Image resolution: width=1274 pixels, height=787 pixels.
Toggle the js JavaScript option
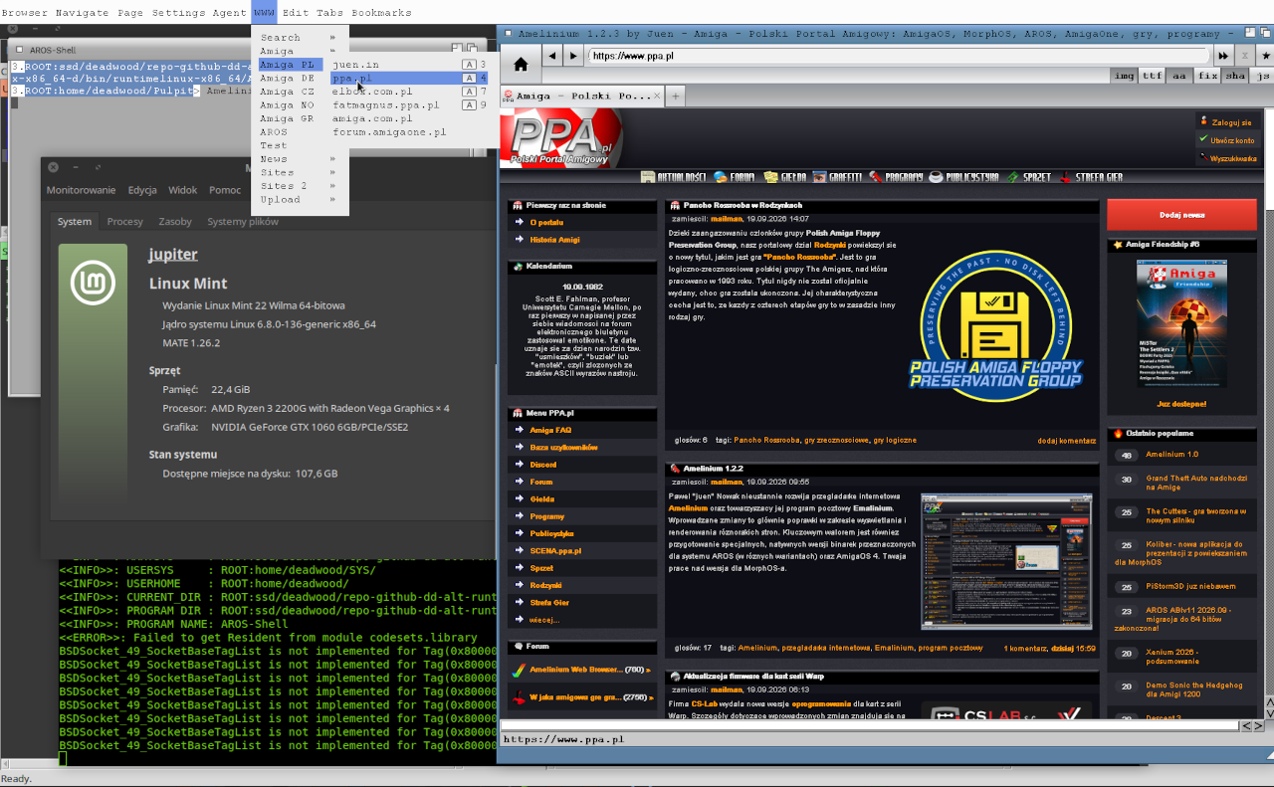coord(1262,76)
